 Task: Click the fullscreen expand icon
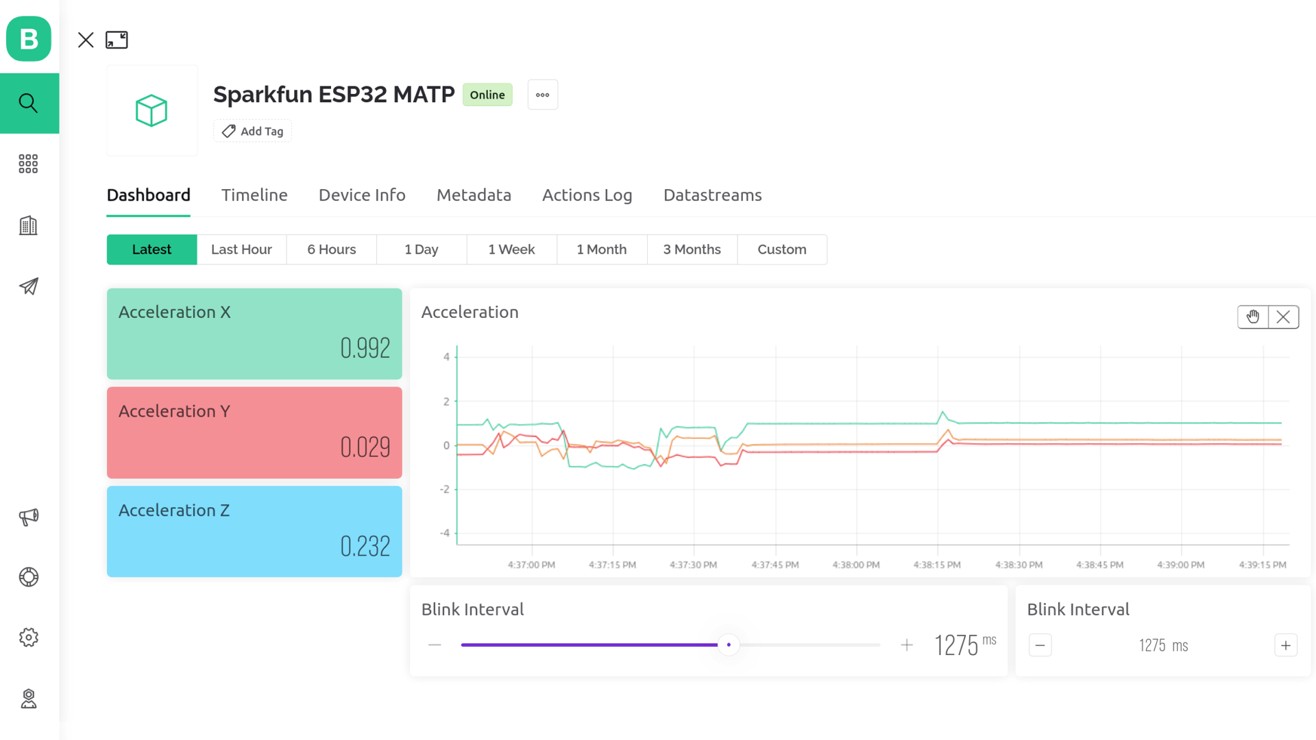[117, 40]
